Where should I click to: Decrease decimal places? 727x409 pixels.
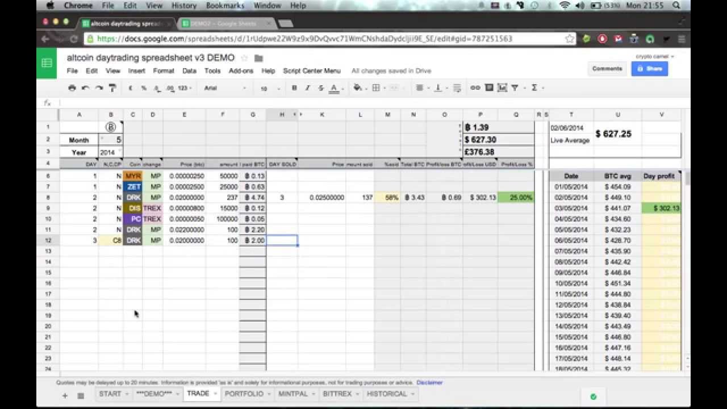point(157,88)
